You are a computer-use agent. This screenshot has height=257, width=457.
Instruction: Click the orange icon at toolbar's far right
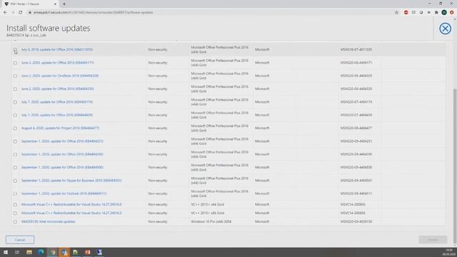[x=451, y=13]
